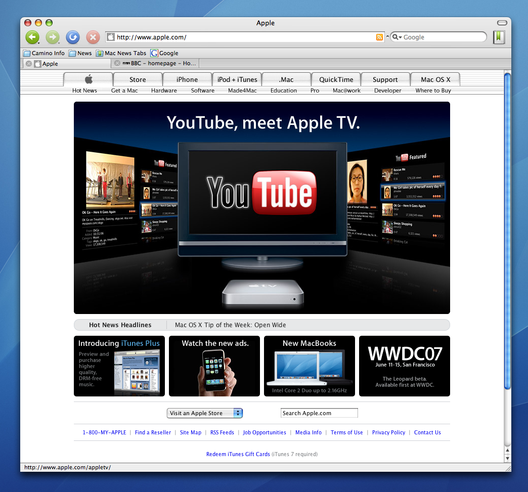Viewport: 528px width, 492px height.
Task: Open the Camino Info bookmarks folder
Action: [x=44, y=53]
